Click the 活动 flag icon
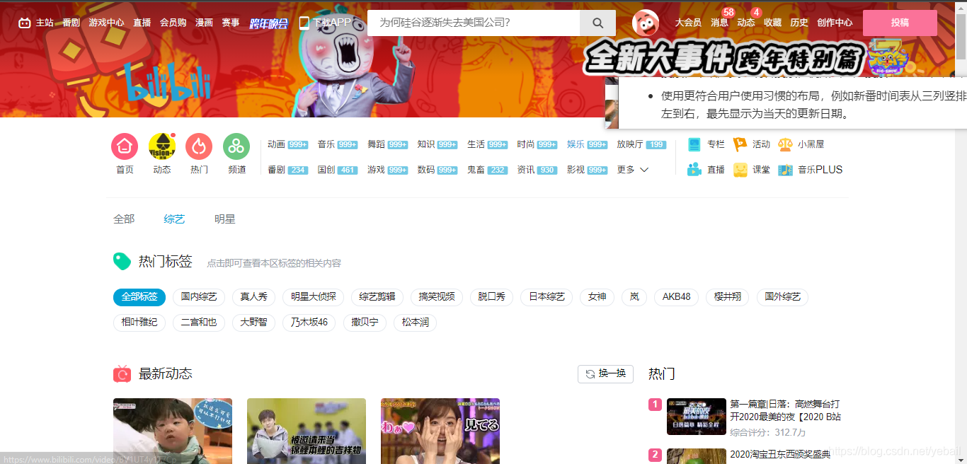The width and height of the screenshot is (967, 464). (740, 144)
